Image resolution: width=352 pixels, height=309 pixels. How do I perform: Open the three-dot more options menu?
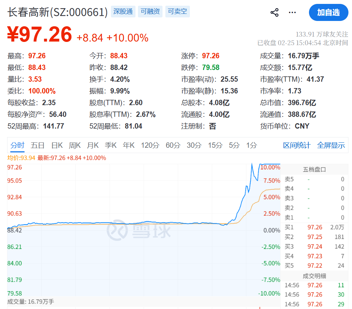point(292,12)
